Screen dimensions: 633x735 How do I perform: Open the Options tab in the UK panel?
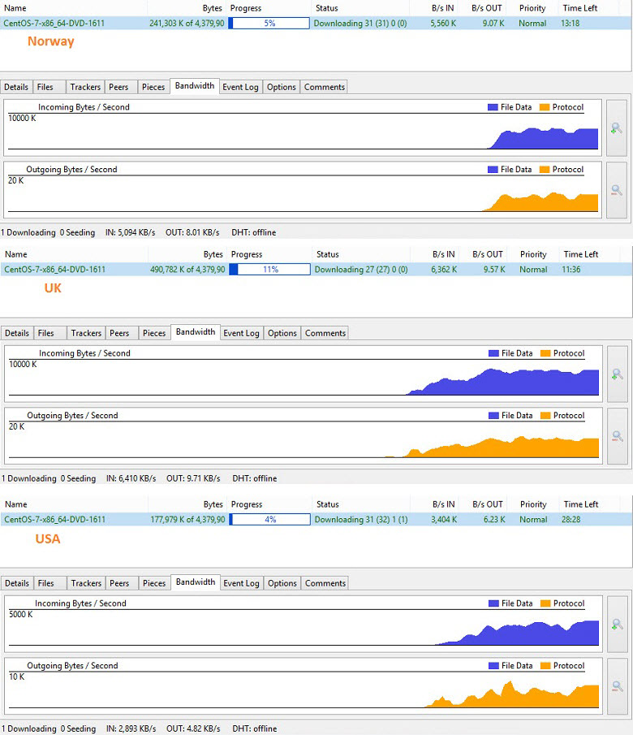(282, 333)
